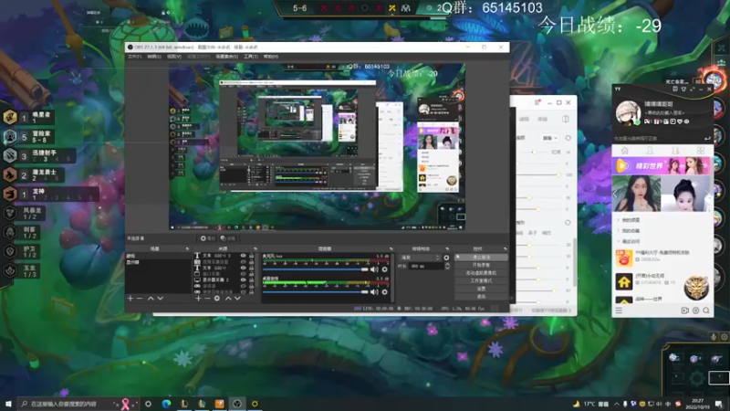Show hidden system tray icons chevron
Screen dimensions: 730x411
click(x=617, y=404)
